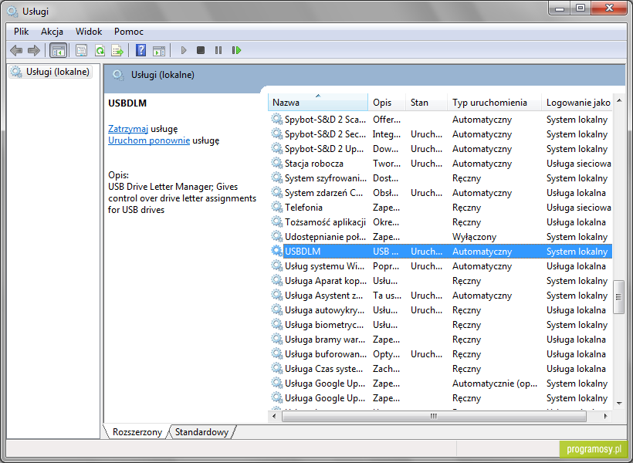This screenshot has width=633, height=463.
Task: Click the gear icon of Spybot-S&D 2 Sca... row
Action: 276,119
